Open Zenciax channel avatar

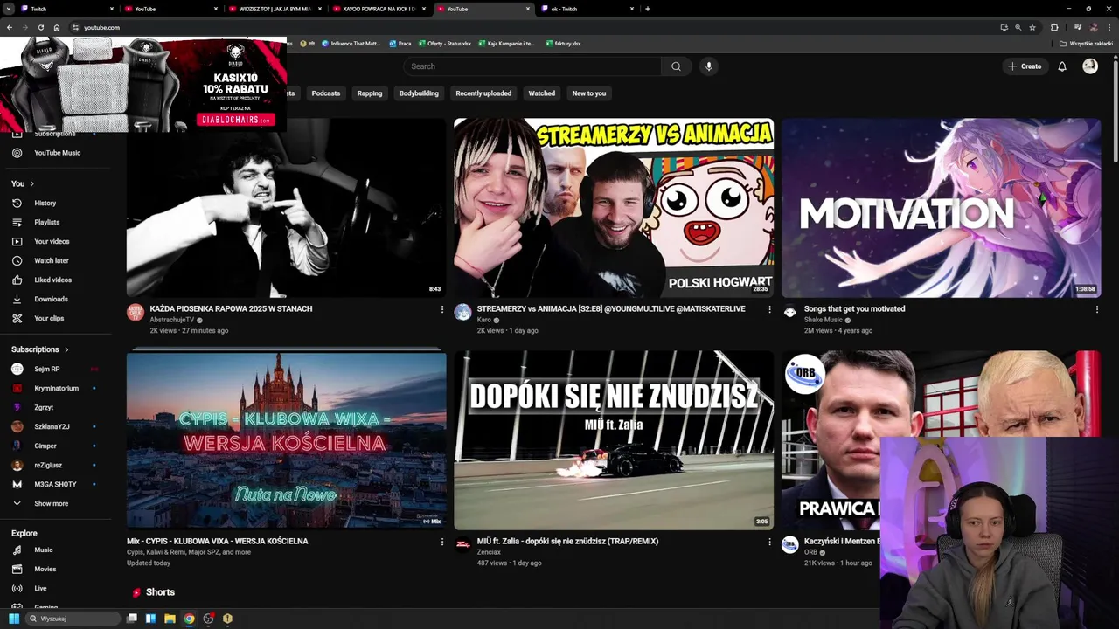pyautogui.click(x=463, y=545)
